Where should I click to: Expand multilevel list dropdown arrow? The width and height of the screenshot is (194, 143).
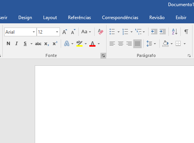pos(144,32)
